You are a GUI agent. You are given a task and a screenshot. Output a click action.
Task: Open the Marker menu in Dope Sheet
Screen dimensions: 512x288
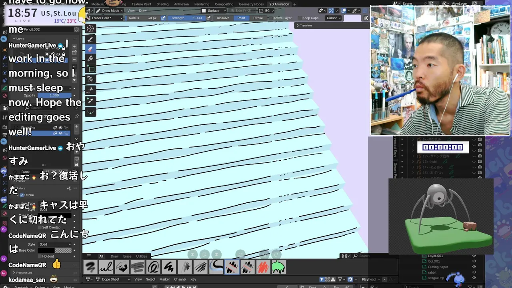pos(164,279)
